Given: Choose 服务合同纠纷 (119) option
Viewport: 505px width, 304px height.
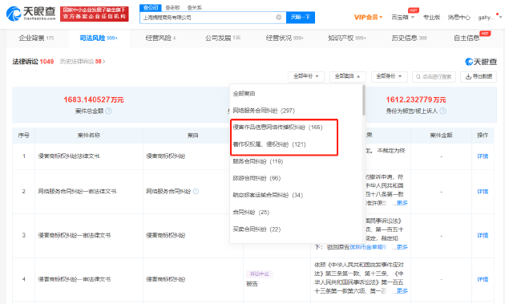Looking at the screenshot, I should pyautogui.click(x=257, y=161).
